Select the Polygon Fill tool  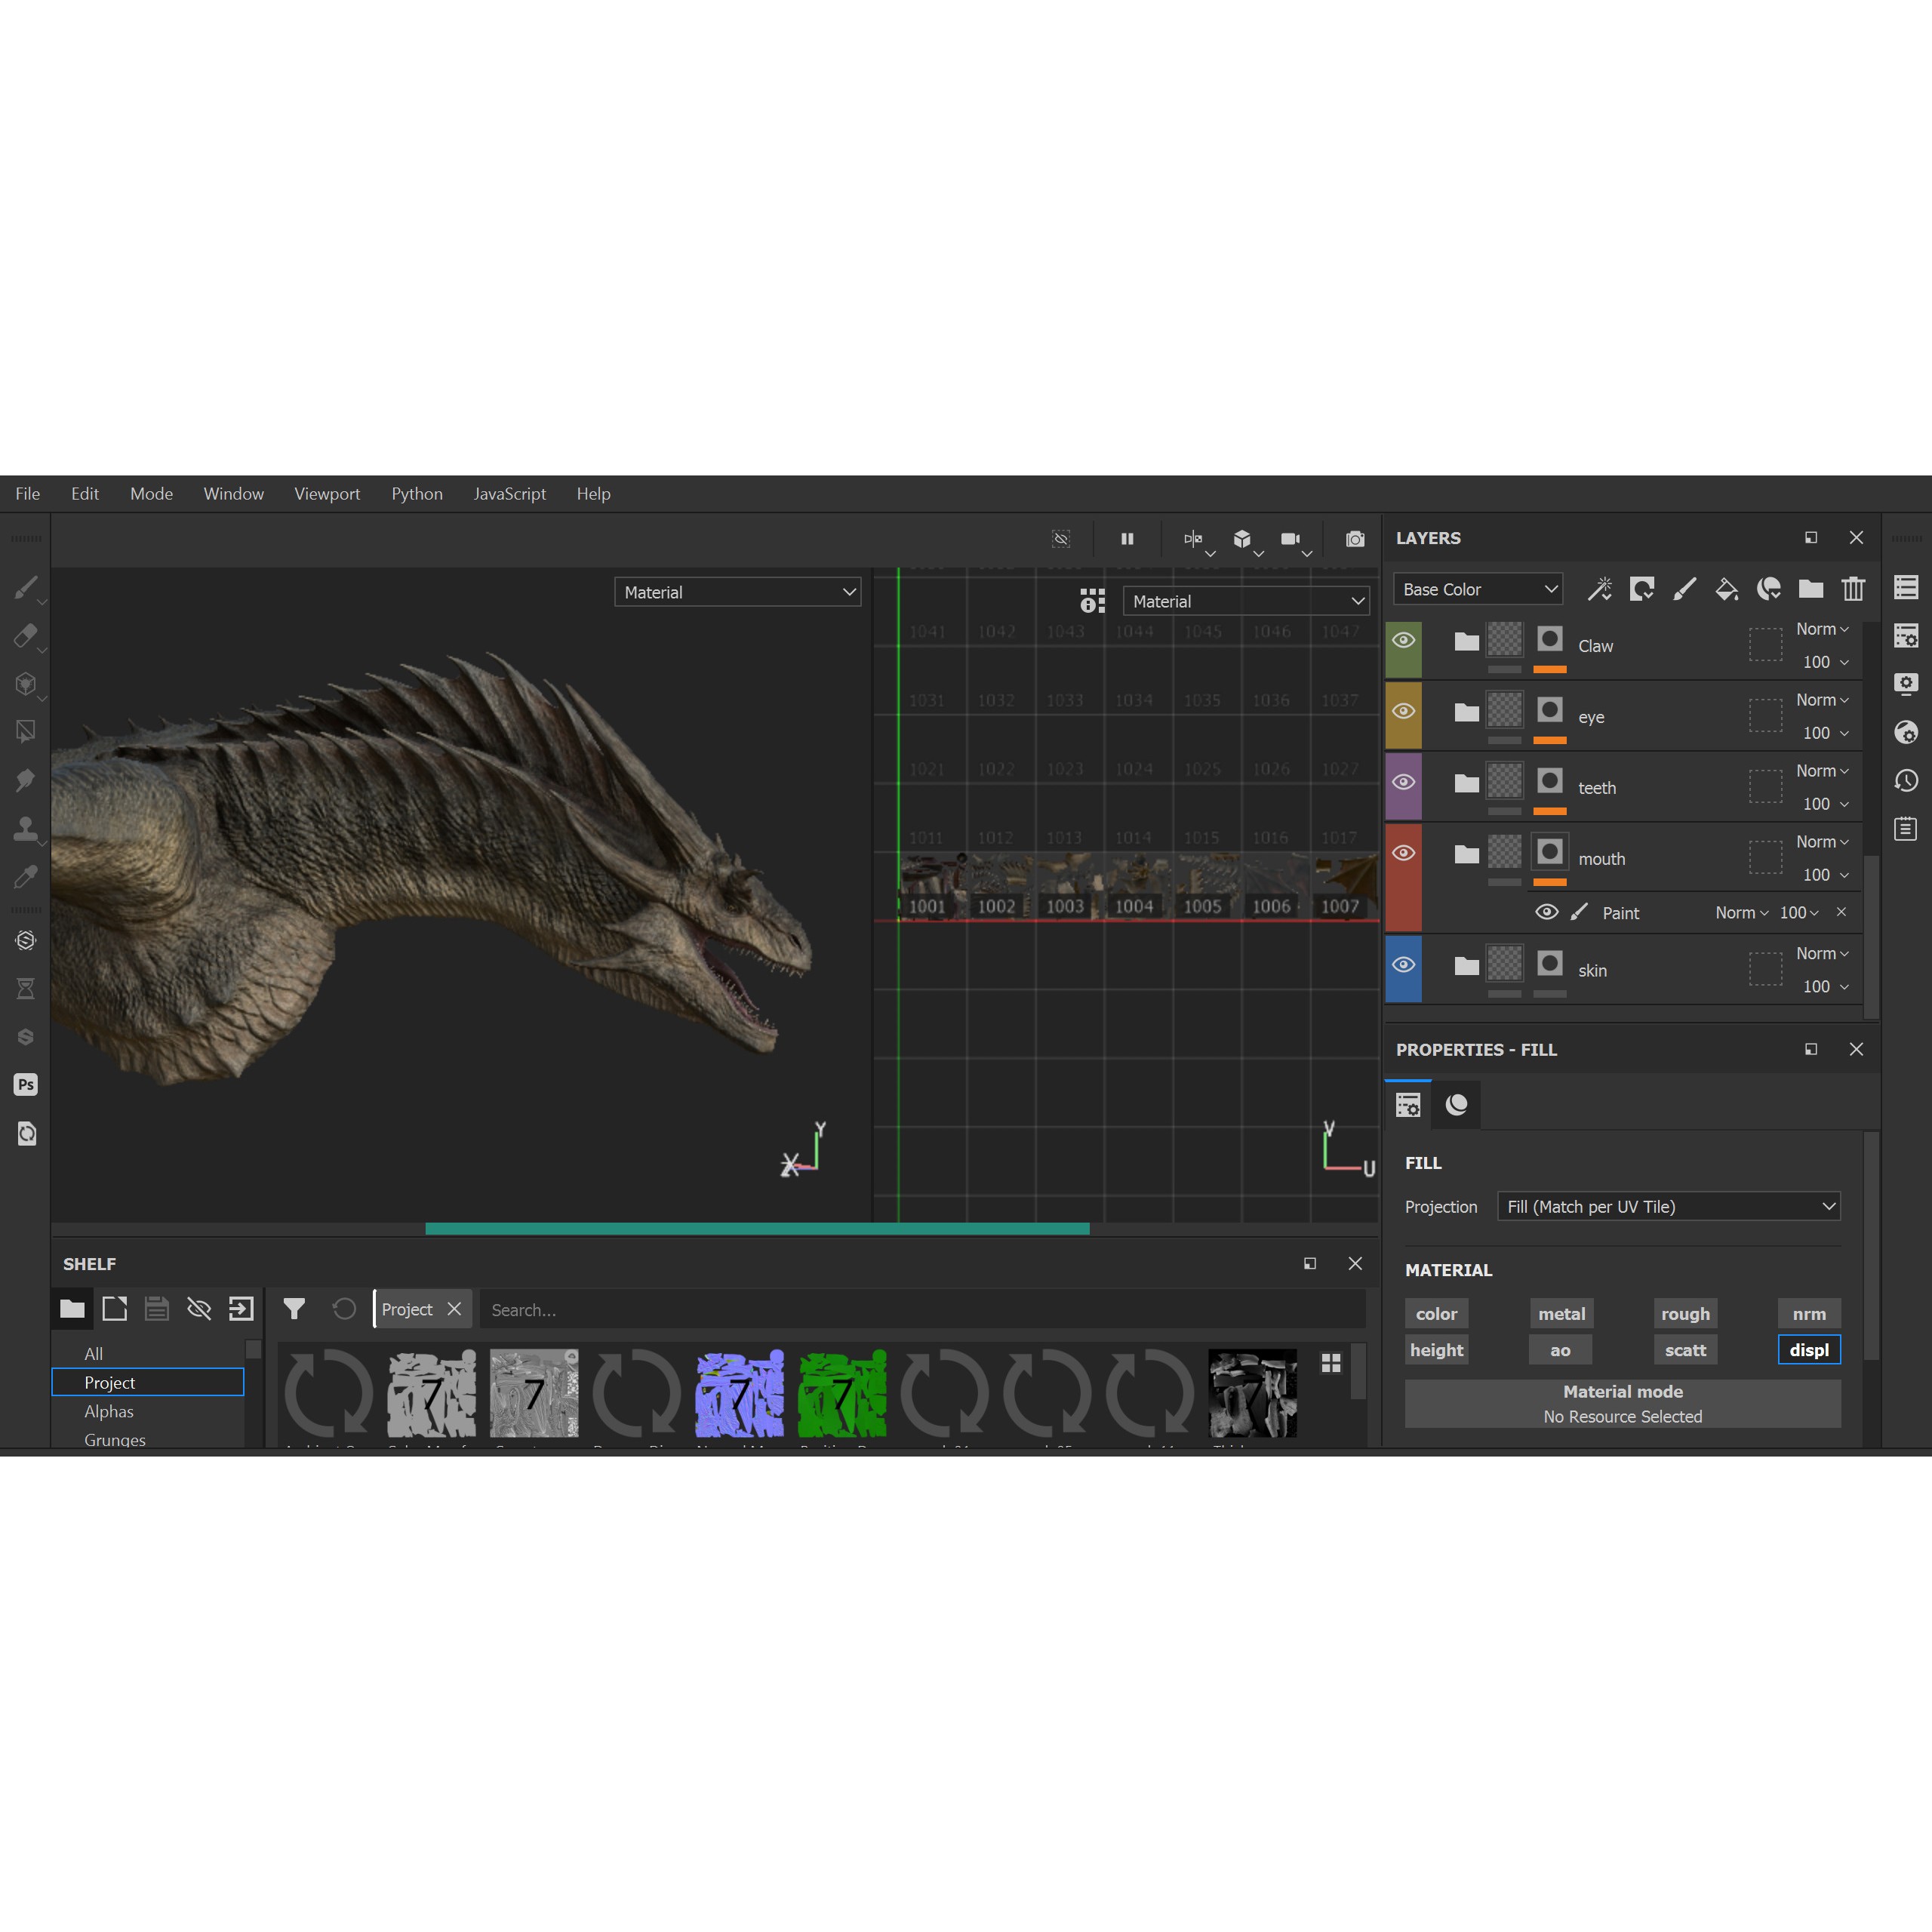point(26,732)
